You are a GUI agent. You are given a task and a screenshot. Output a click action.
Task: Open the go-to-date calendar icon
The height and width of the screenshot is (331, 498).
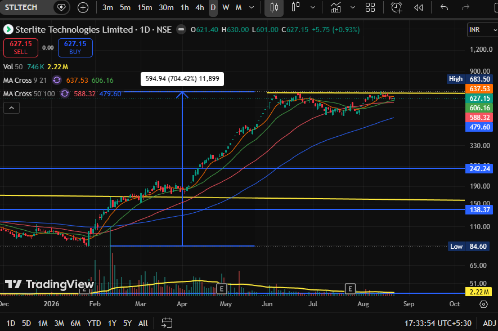[167, 323]
